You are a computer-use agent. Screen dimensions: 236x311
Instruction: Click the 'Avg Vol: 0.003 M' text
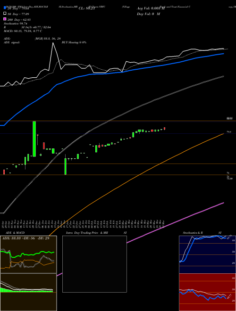(151, 8)
